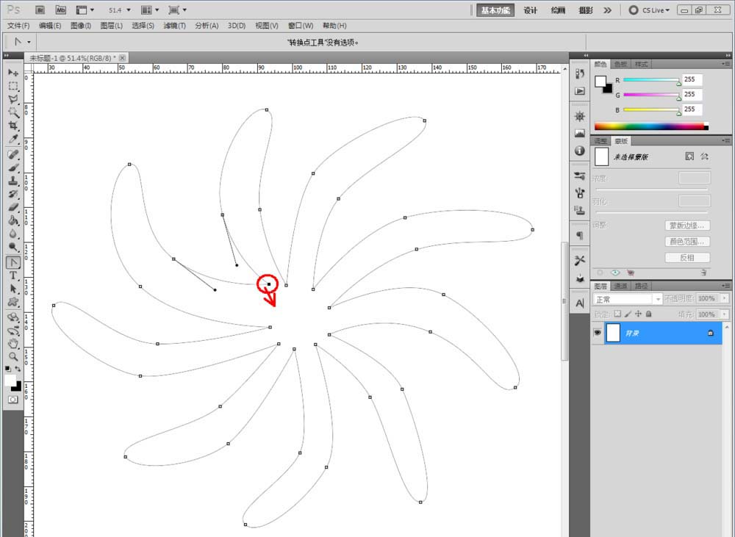Screen dimensions: 735x537
Task: Click the R red channel slider
Action: tap(650, 80)
